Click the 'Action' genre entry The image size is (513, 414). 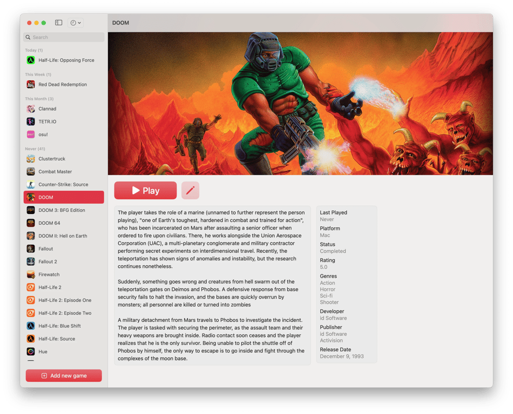327,283
